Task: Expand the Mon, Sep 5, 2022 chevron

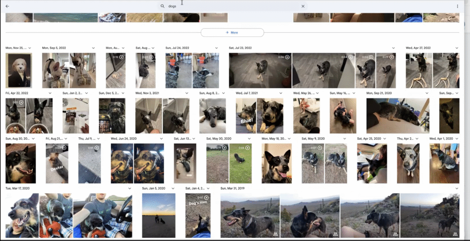Action: click(x=93, y=48)
